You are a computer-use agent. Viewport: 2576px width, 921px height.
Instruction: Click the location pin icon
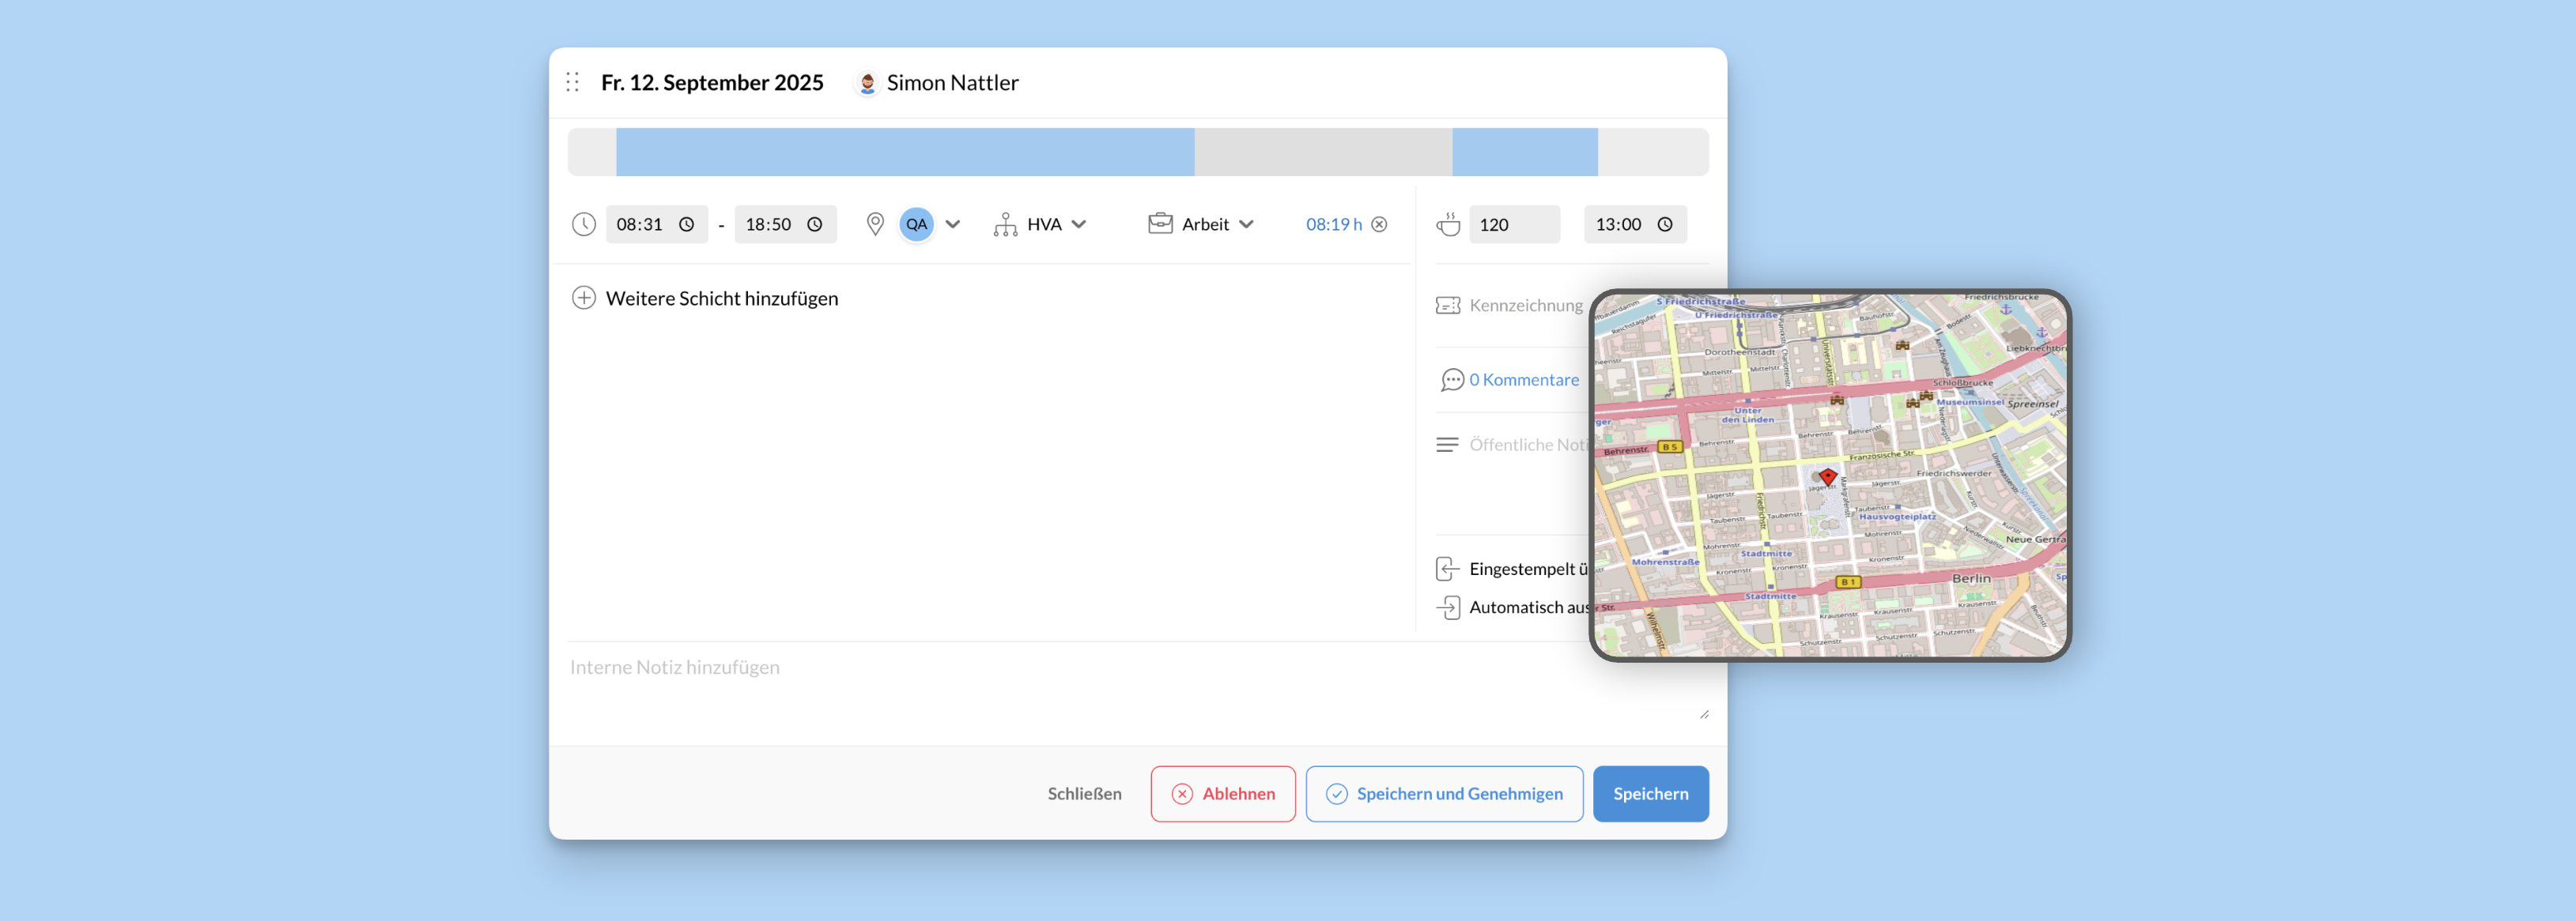pos(875,225)
